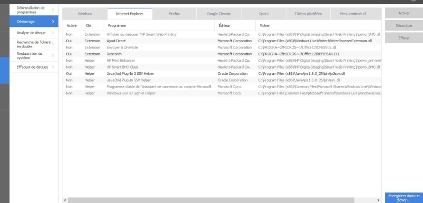Click the ONBttnIE.dll file path
The height and width of the screenshot is (203, 423).
pos(297,47)
